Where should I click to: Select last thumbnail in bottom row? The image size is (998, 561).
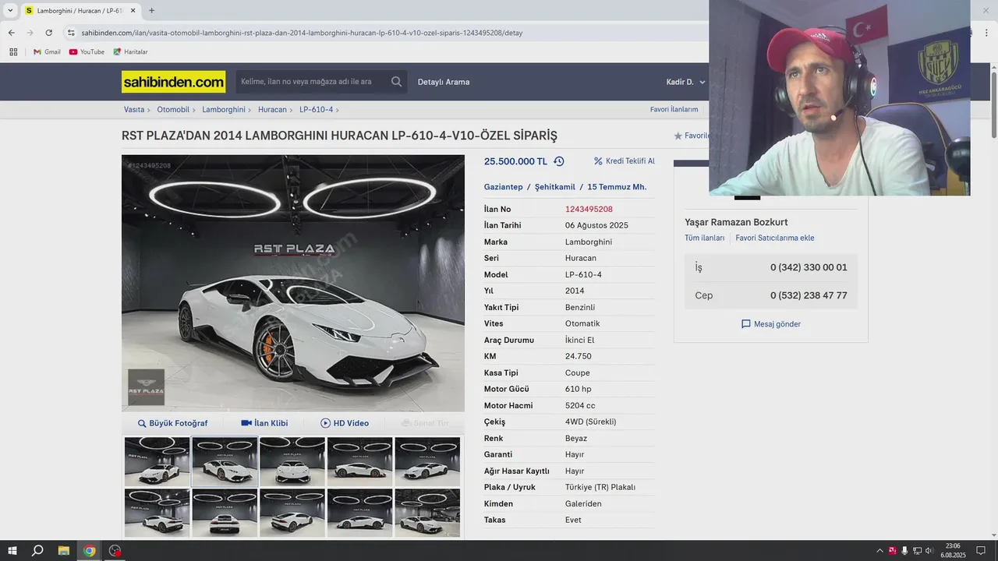tap(427, 513)
